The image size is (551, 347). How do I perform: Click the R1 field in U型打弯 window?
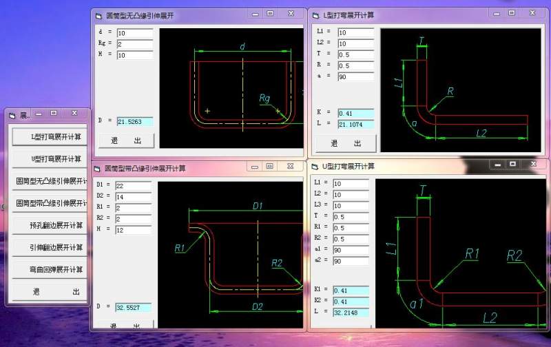(x=351, y=228)
